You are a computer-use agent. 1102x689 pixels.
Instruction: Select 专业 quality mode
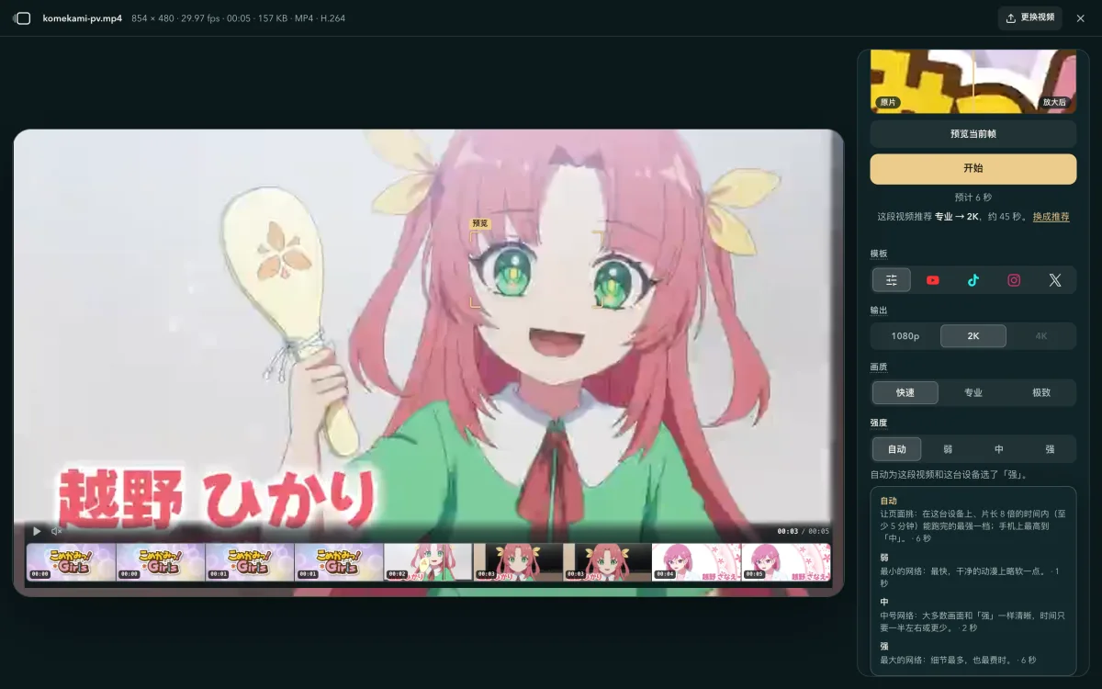coord(973,393)
